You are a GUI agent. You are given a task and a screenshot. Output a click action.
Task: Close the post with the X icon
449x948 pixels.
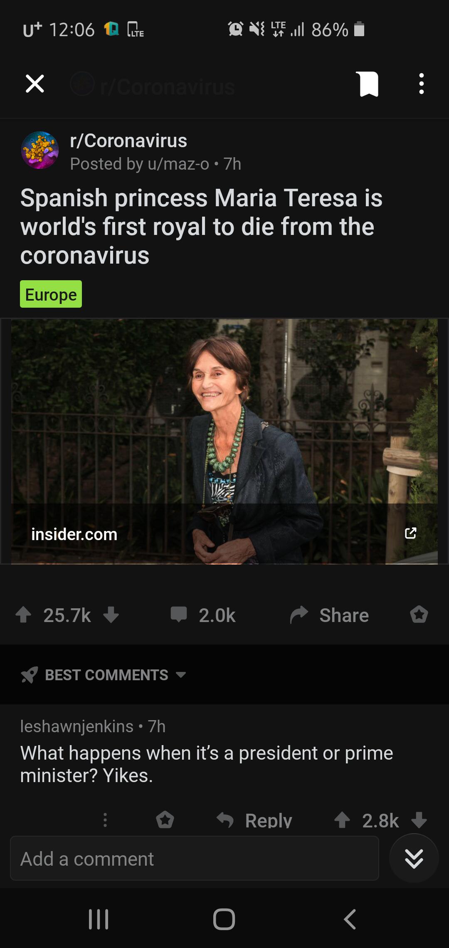tap(35, 84)
